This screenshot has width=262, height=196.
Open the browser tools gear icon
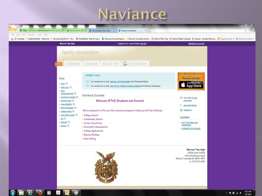click(x=253, y=30)
